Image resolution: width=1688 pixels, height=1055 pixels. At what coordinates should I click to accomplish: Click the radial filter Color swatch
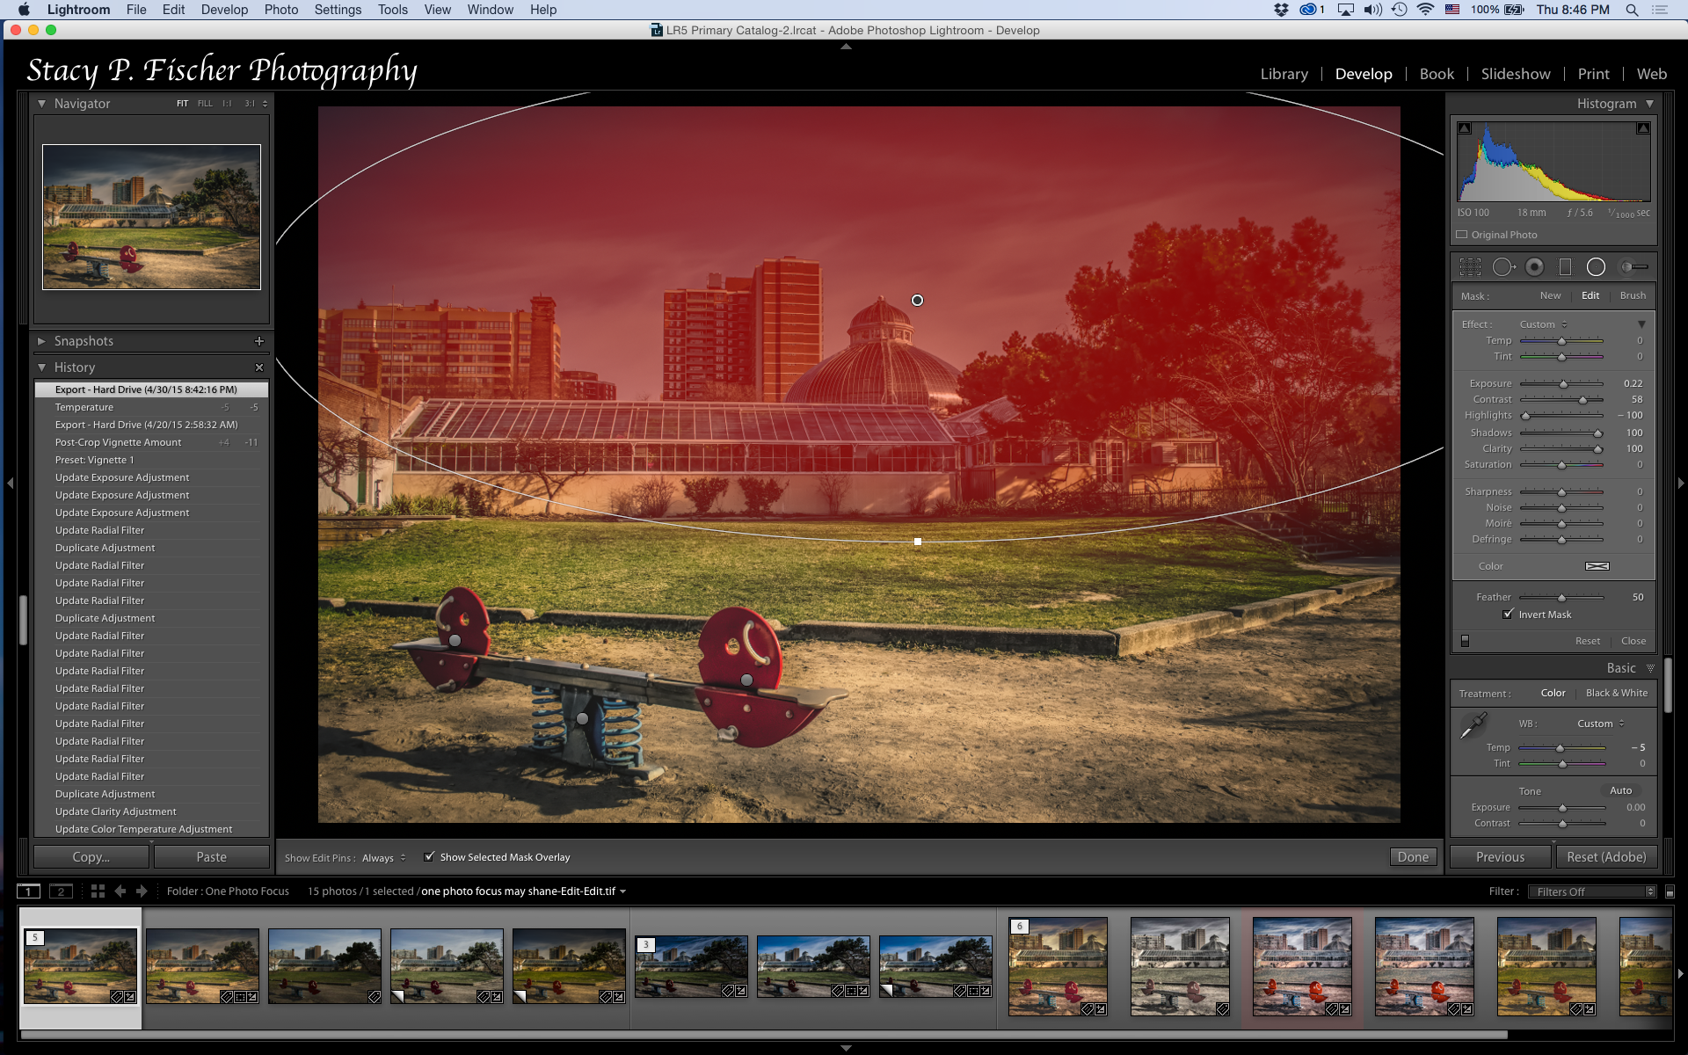(1597, 566)
